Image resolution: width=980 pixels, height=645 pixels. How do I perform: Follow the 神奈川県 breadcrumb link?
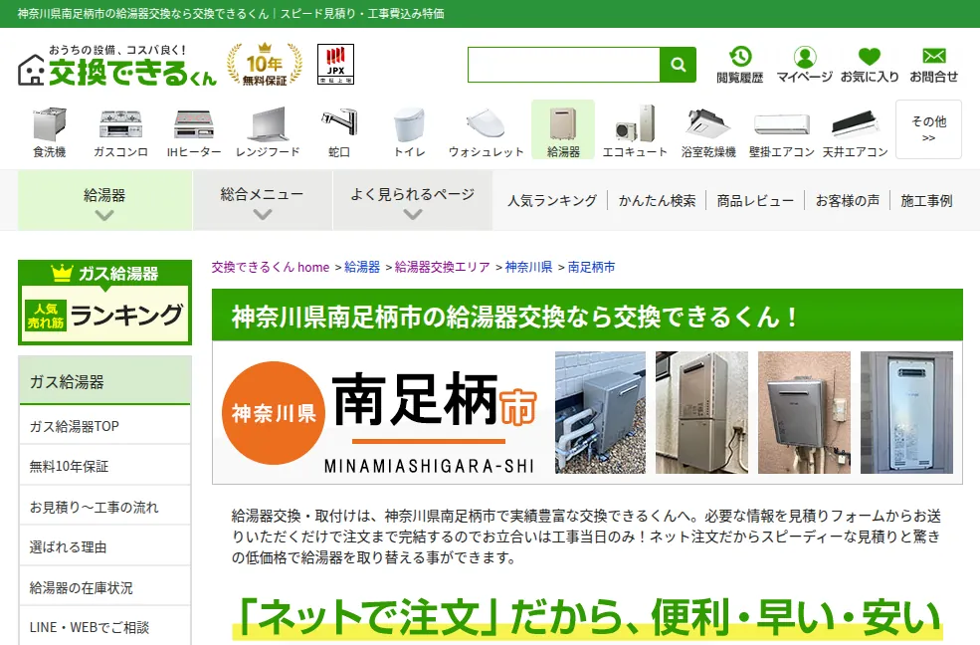point(528,267)
